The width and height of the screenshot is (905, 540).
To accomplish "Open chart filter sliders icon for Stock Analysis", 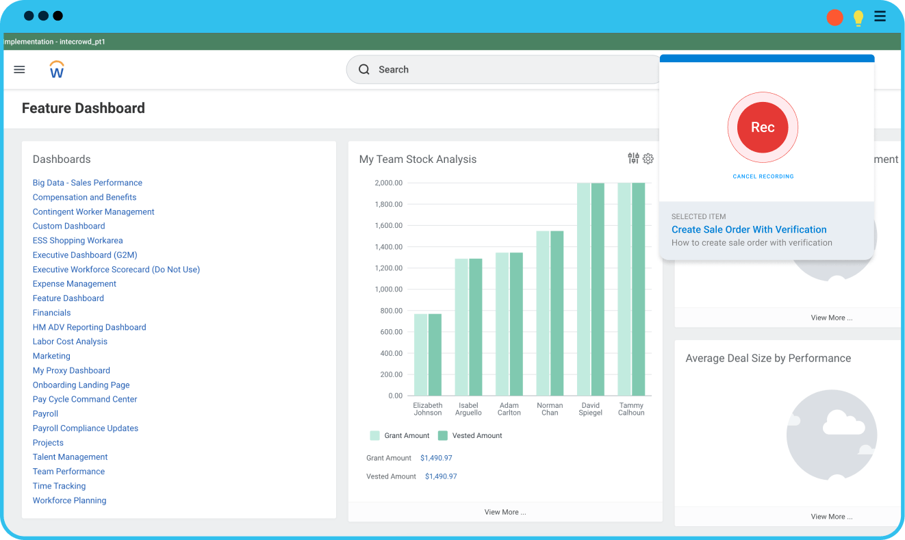I will [x=633, y=159].
